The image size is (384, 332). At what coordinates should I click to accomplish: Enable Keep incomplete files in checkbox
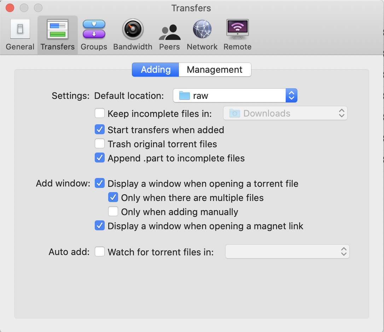(x=100, y=113)
